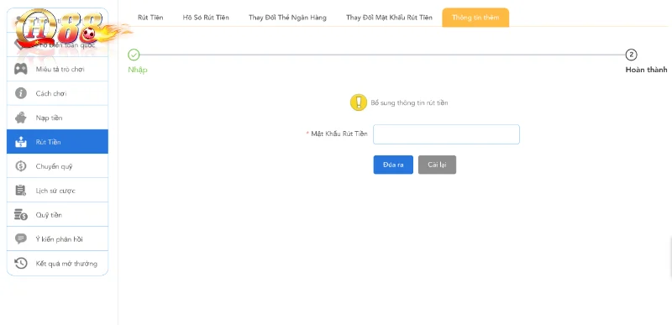Open Kết quả mở thưởng sidebar item

[x=57, y=264]
